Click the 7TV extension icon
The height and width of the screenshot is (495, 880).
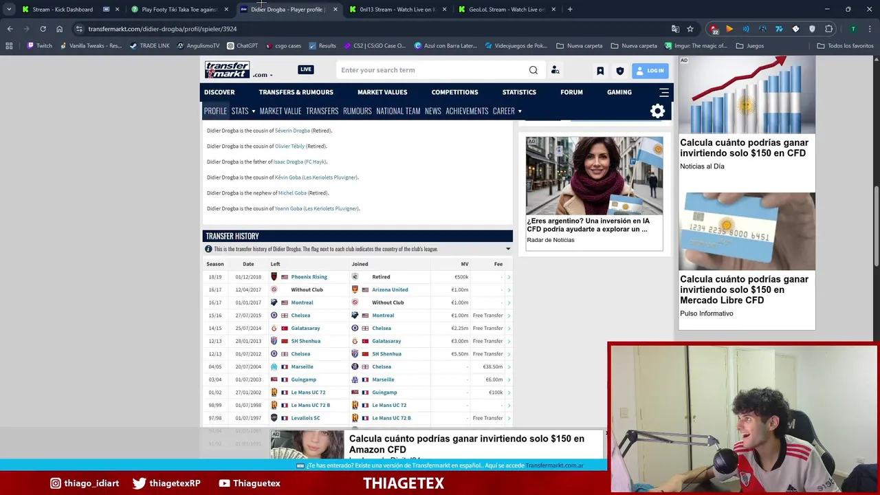click(779, 29)
